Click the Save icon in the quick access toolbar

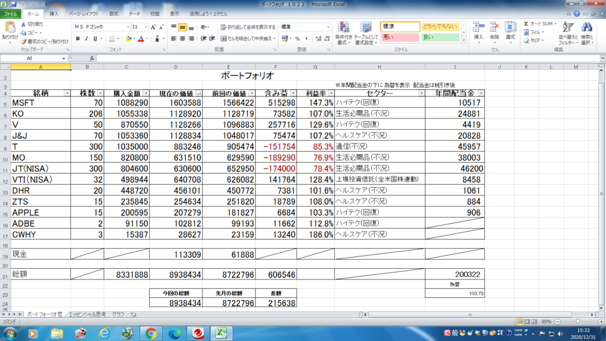[14, 4]
